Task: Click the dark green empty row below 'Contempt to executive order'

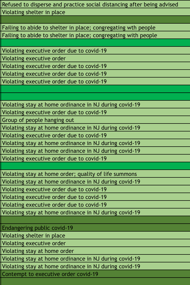Action: click(x=95, y=281)
